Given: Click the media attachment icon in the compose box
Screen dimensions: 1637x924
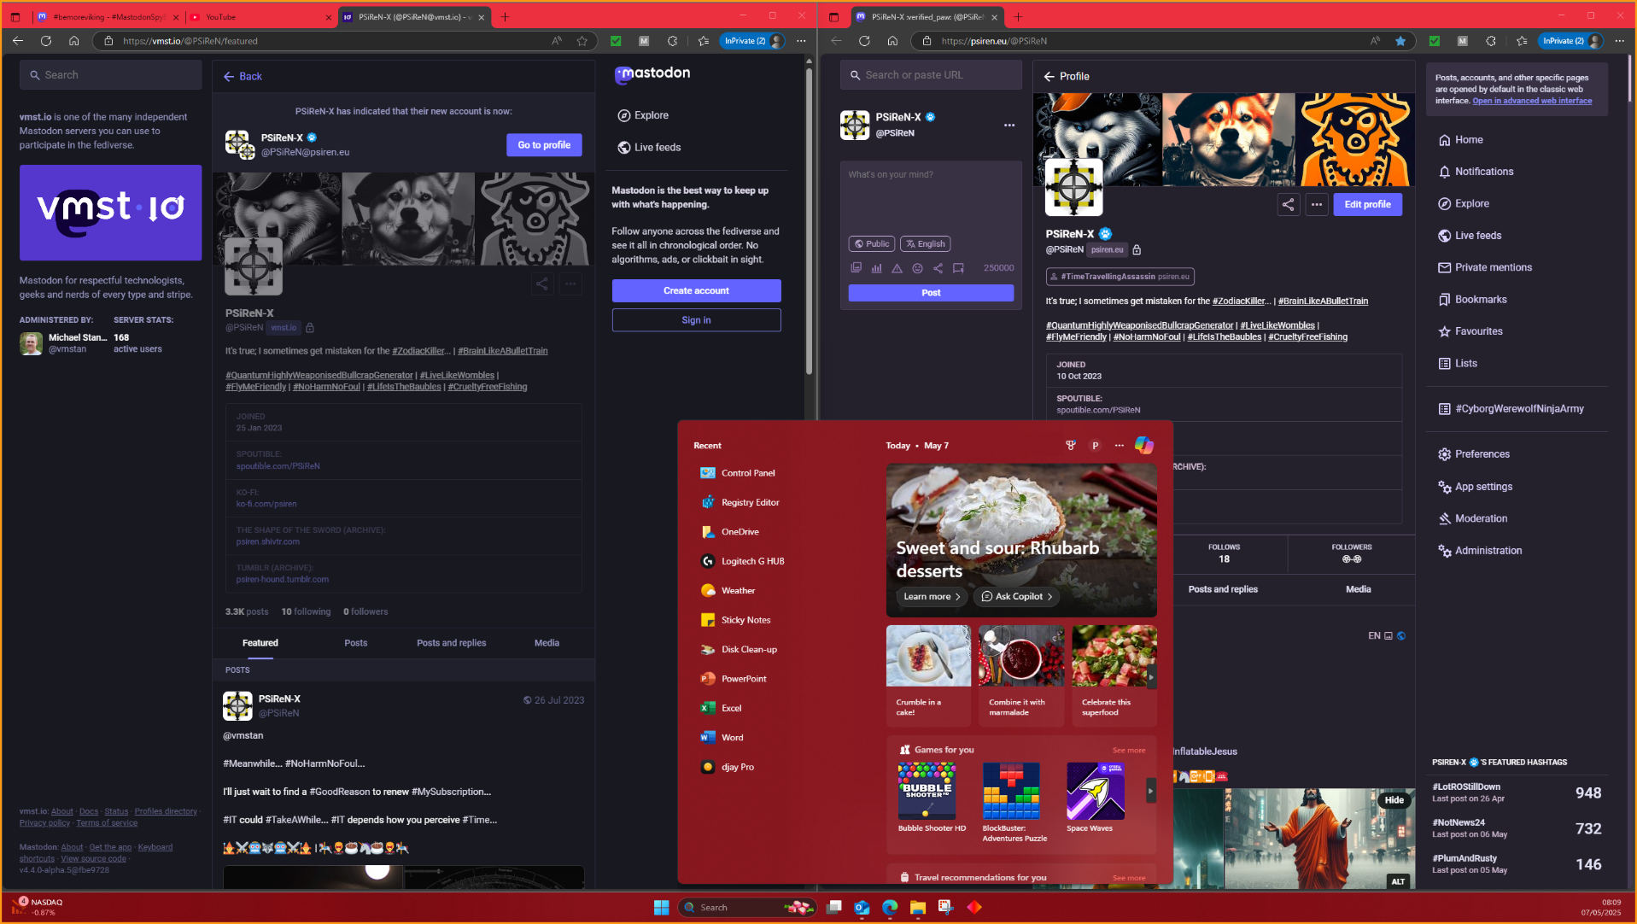Looking at the screenshot, I should (x=856, y=268).
